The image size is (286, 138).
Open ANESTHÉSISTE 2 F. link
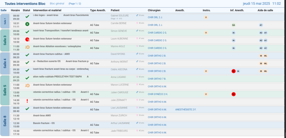coord(185,109)
